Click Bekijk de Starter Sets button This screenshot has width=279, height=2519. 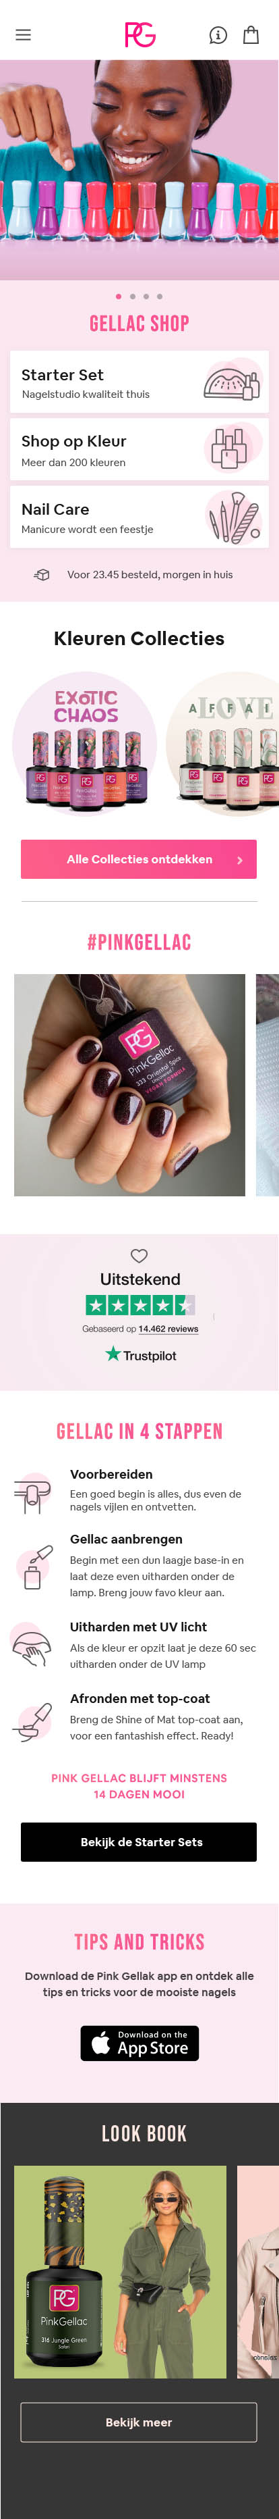139,1841
